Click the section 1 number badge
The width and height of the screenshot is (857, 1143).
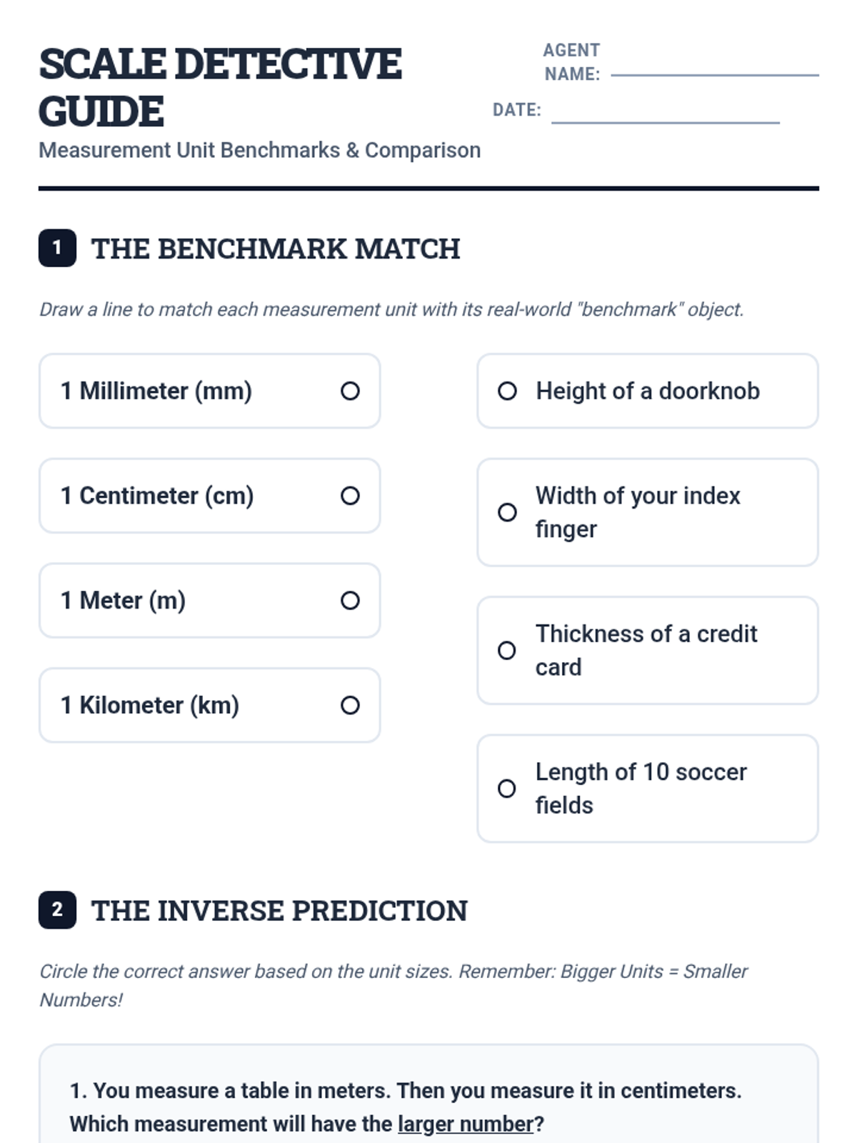coord(57,249)
